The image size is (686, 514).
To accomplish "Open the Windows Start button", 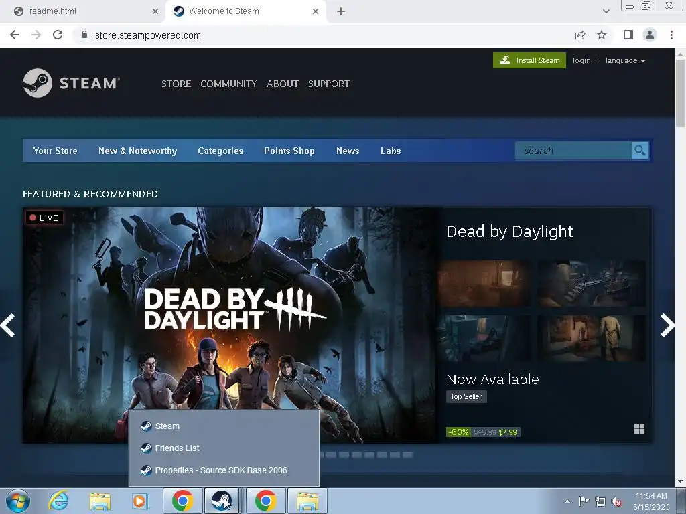I will pyautogui.click(x=18, y=501).
